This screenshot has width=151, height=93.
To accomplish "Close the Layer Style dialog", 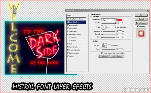I will pyautogui.click(x=147, y=10).
